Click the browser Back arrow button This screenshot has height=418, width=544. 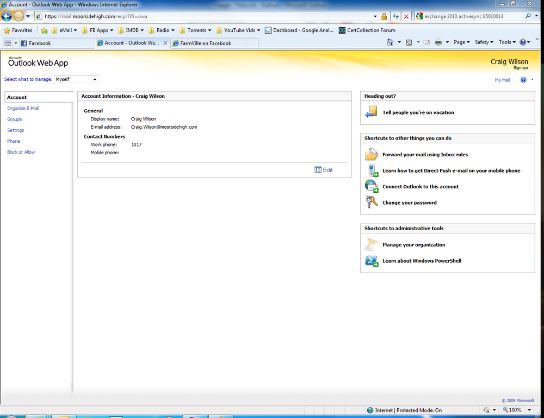[x=6, y=16]
